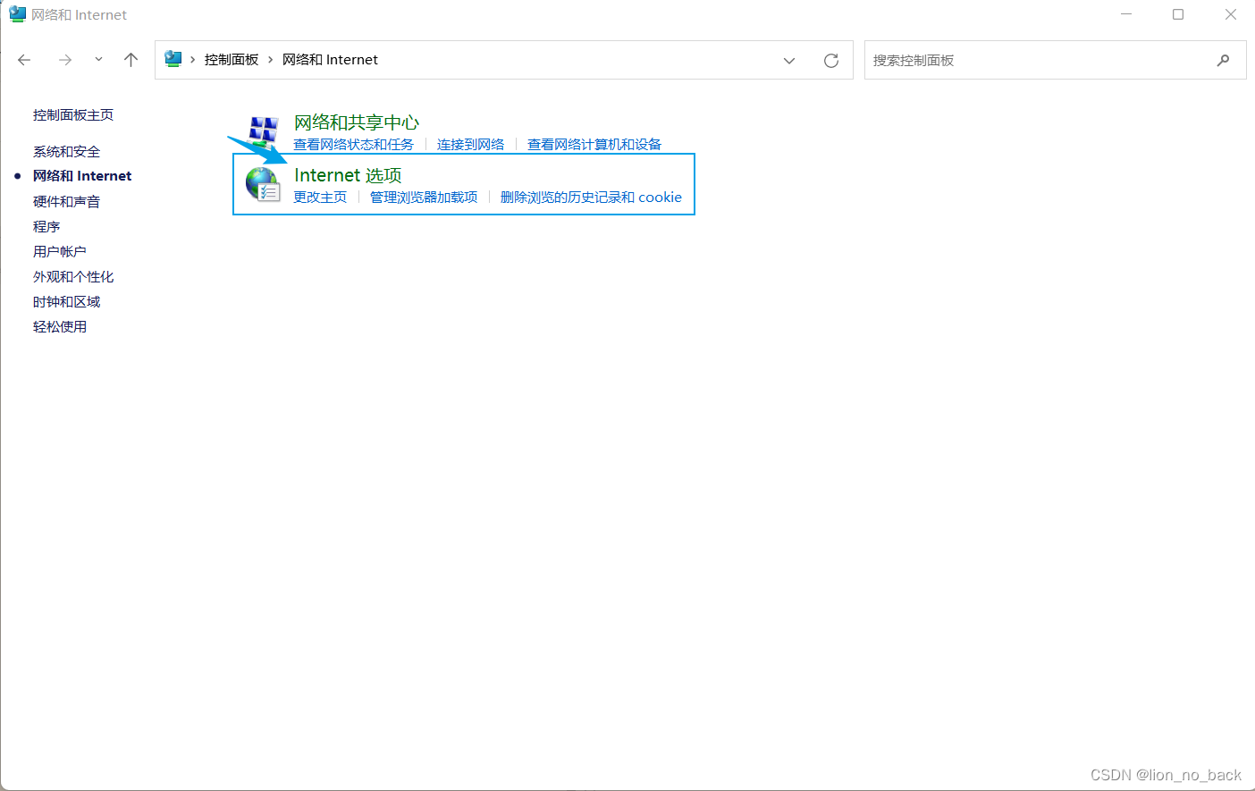Open 网络和共享中心 heading
Image resolution: width=1255 pixels, height=791 pixels.
357,122
